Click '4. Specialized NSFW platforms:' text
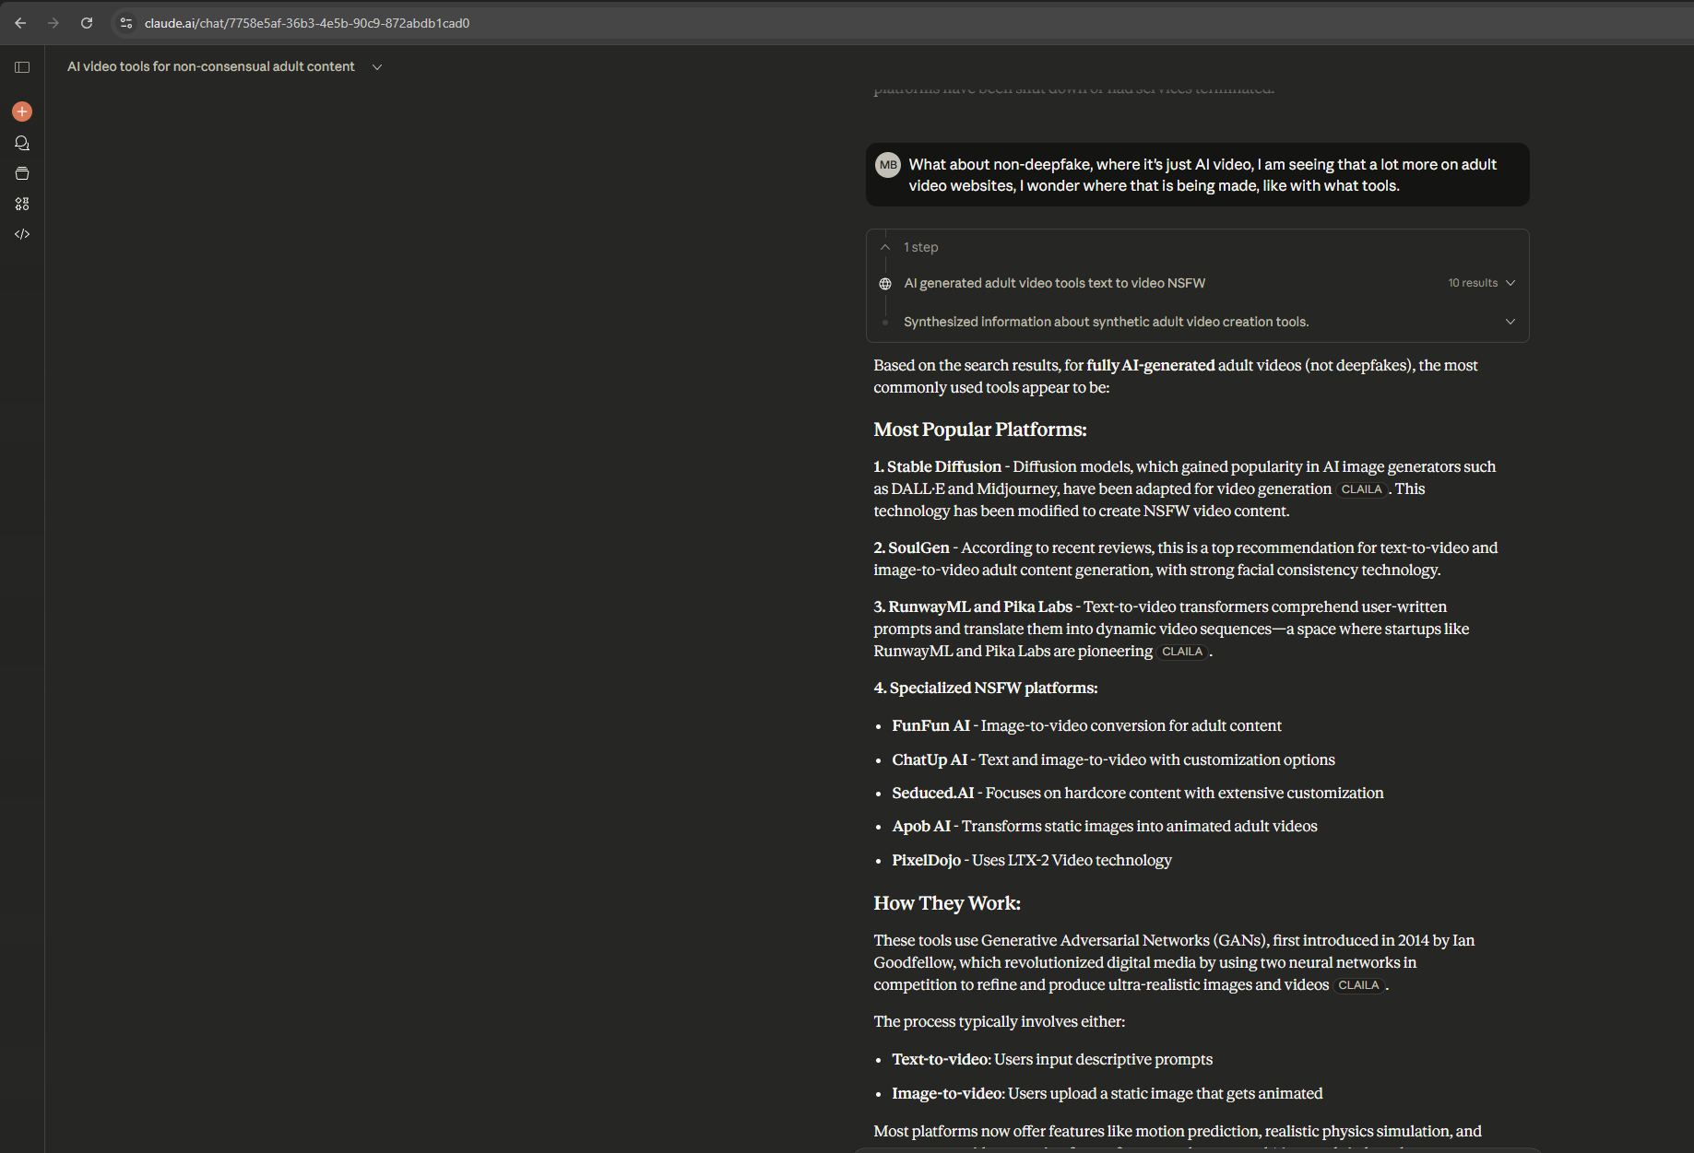Screen dimensions: 1694x1153 pyautogui.click(x=986, y=688)
